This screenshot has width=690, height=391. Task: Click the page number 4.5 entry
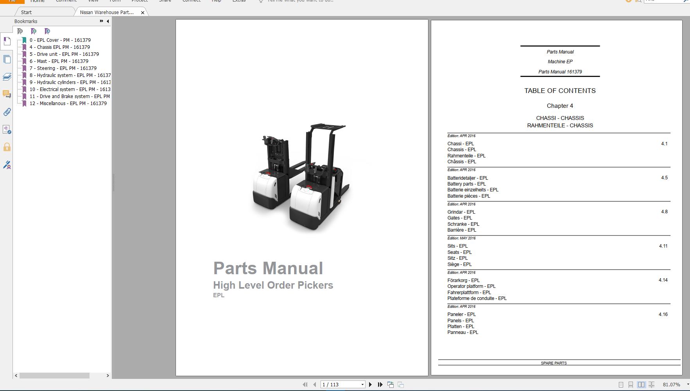point(664,178)
